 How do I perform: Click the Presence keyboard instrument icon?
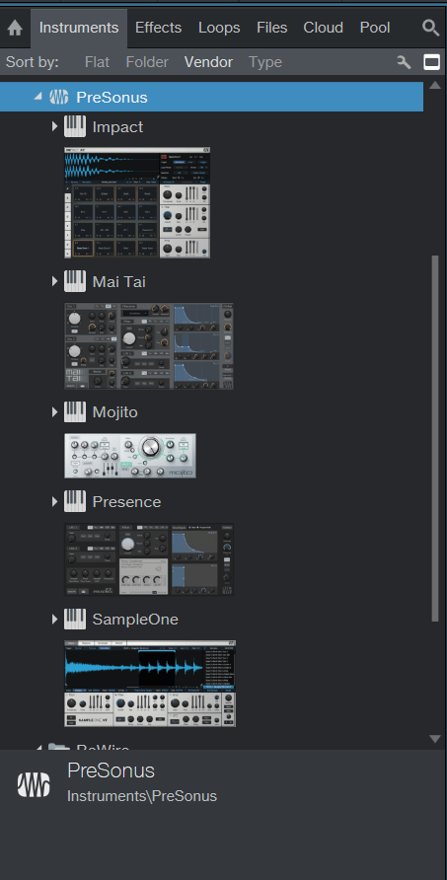point(75,501)
